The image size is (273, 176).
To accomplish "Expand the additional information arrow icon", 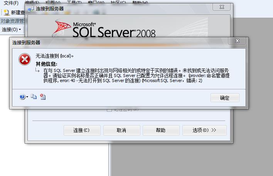I will [37, 70].
